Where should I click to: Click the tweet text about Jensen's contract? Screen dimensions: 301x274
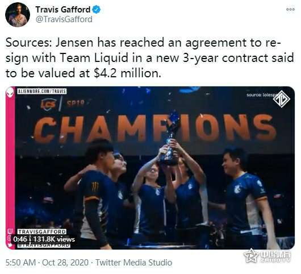click(150, 58)
